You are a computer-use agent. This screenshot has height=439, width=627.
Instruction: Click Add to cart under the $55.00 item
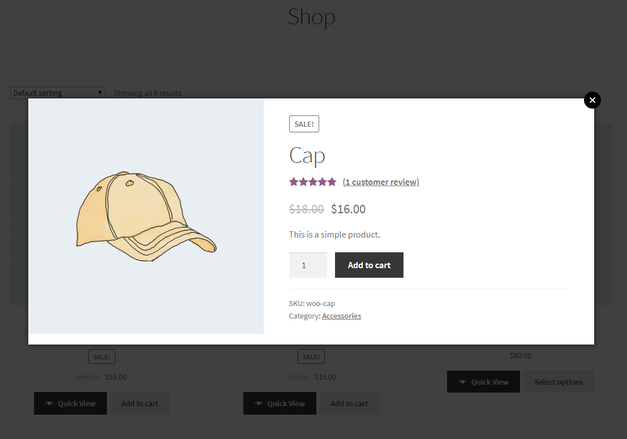[x=139, y=403]
